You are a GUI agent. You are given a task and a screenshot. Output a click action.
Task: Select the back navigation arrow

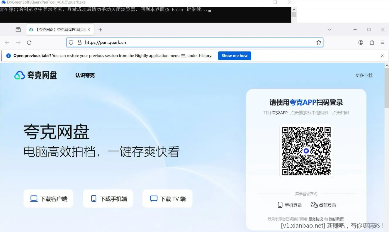tap(7, 42)
